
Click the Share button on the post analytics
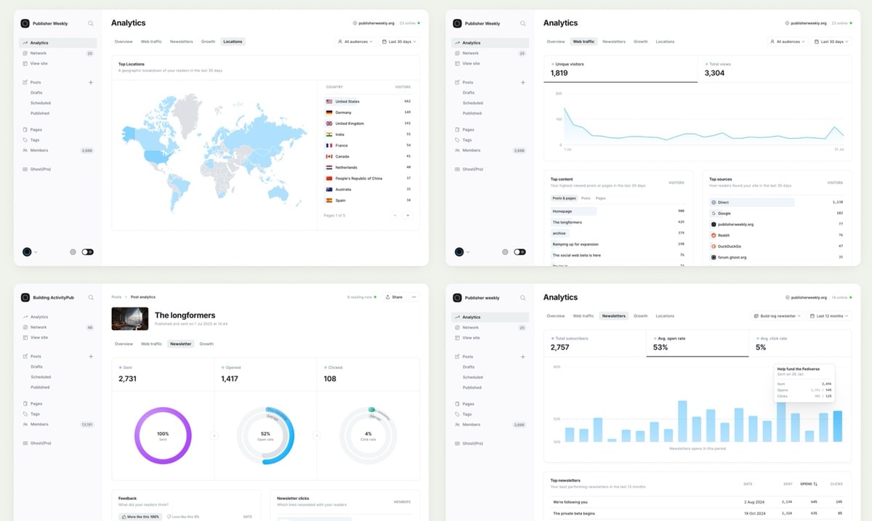(394, 297)
